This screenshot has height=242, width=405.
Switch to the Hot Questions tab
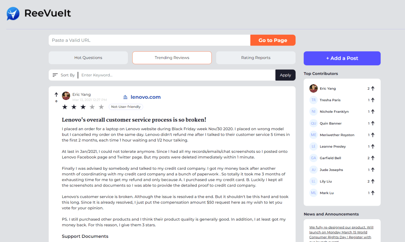pos(88,58)
